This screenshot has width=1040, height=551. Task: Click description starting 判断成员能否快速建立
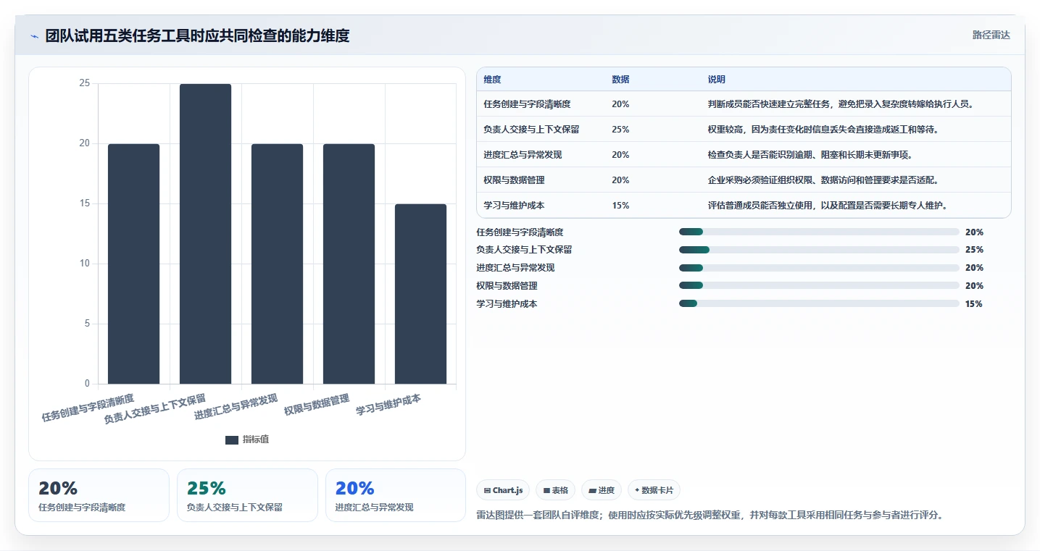tap(841, 104)
